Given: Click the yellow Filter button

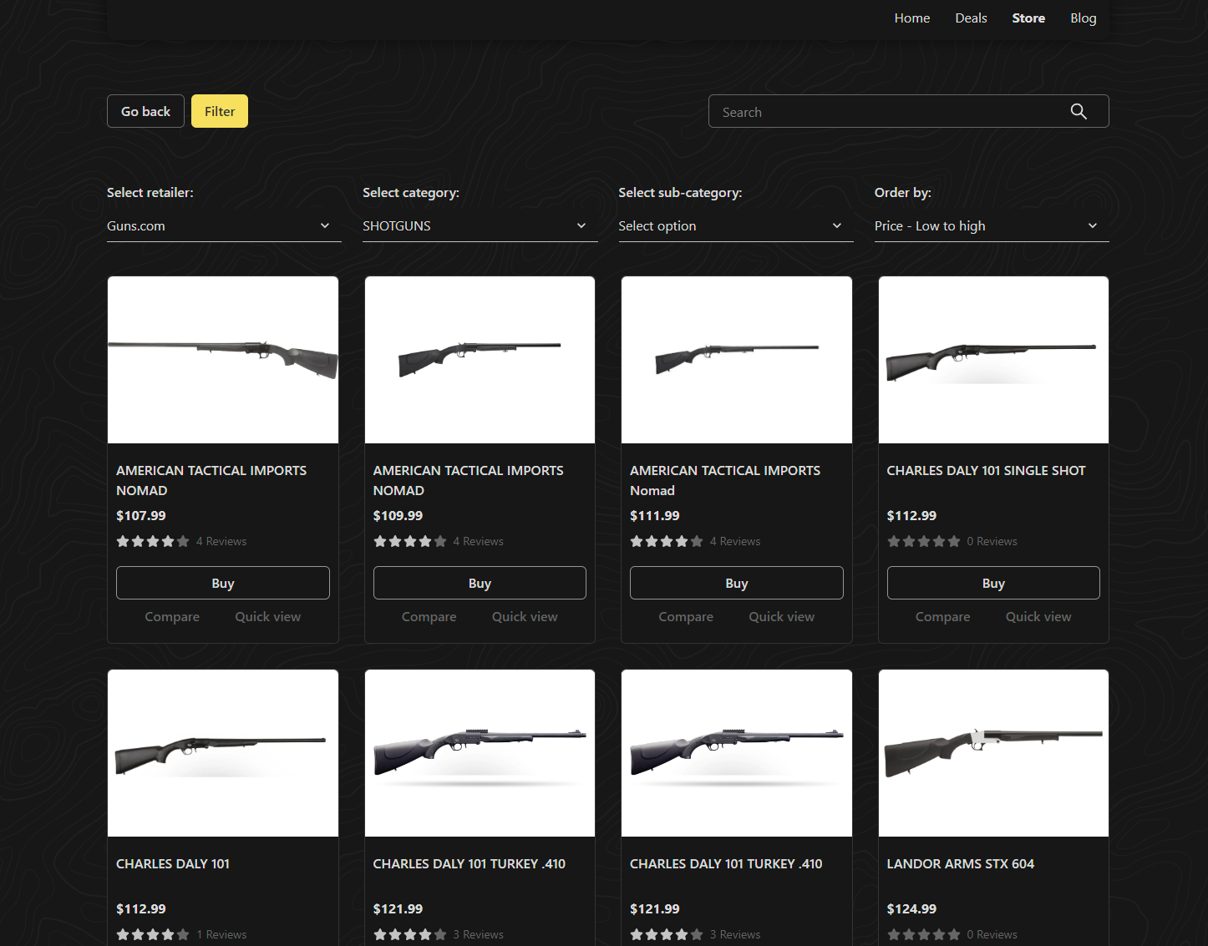Looking at the screenshot, I should click(220, 111).
